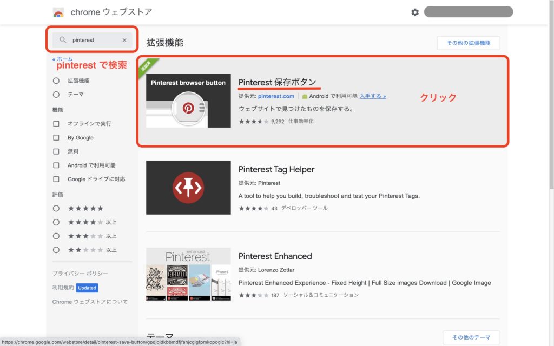The height and width of the screenshot is (346, 554).
Task: Open Pinterest 保存ボタン title
Action: (x=278, y=82)
